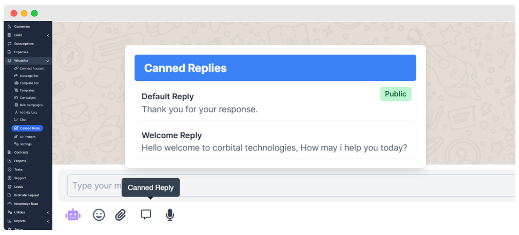Expand the Utilities submenu arrow
This screenshot has width=519, height=235.
click(x=48, y=212)
